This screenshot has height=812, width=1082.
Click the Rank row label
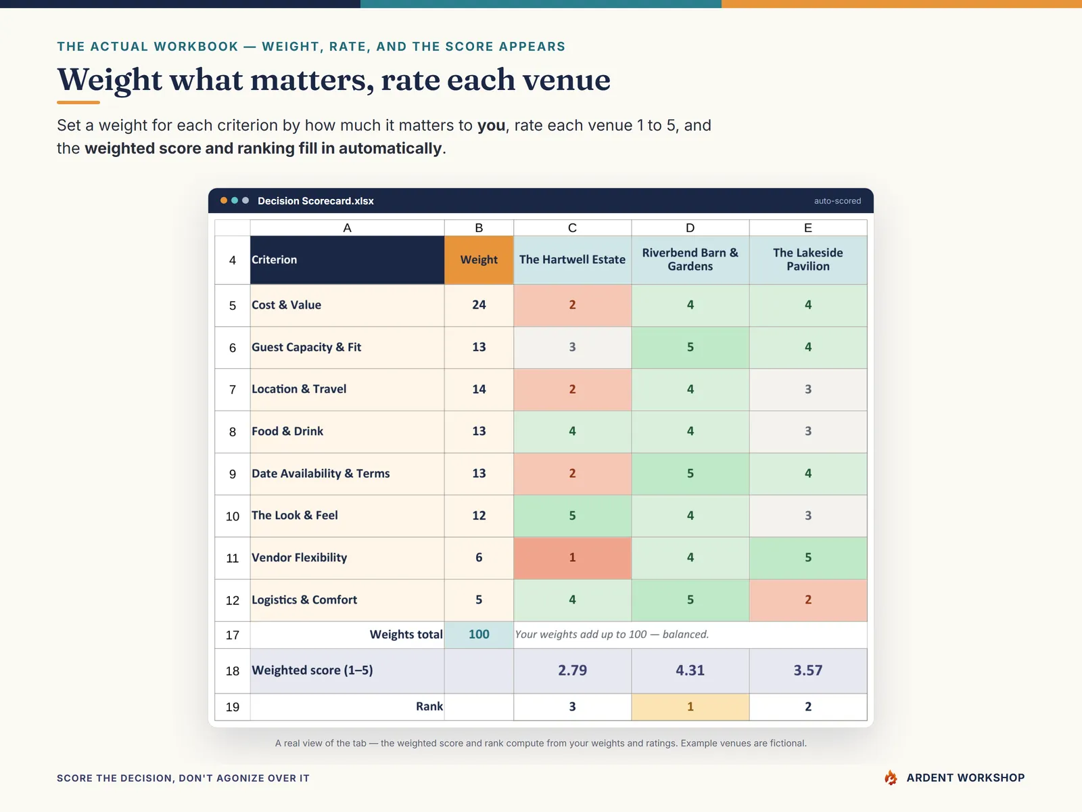pos(429,706)
